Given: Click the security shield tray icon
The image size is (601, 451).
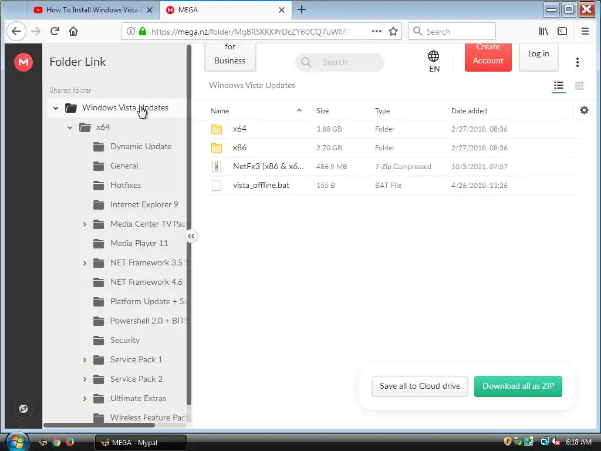Looking at the screenshot, I should 508,442.
